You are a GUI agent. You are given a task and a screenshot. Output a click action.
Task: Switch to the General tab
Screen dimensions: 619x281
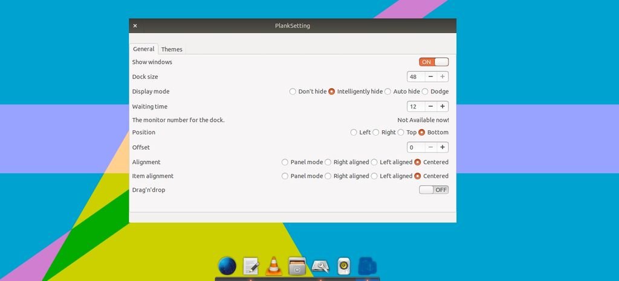click(144, 49)
